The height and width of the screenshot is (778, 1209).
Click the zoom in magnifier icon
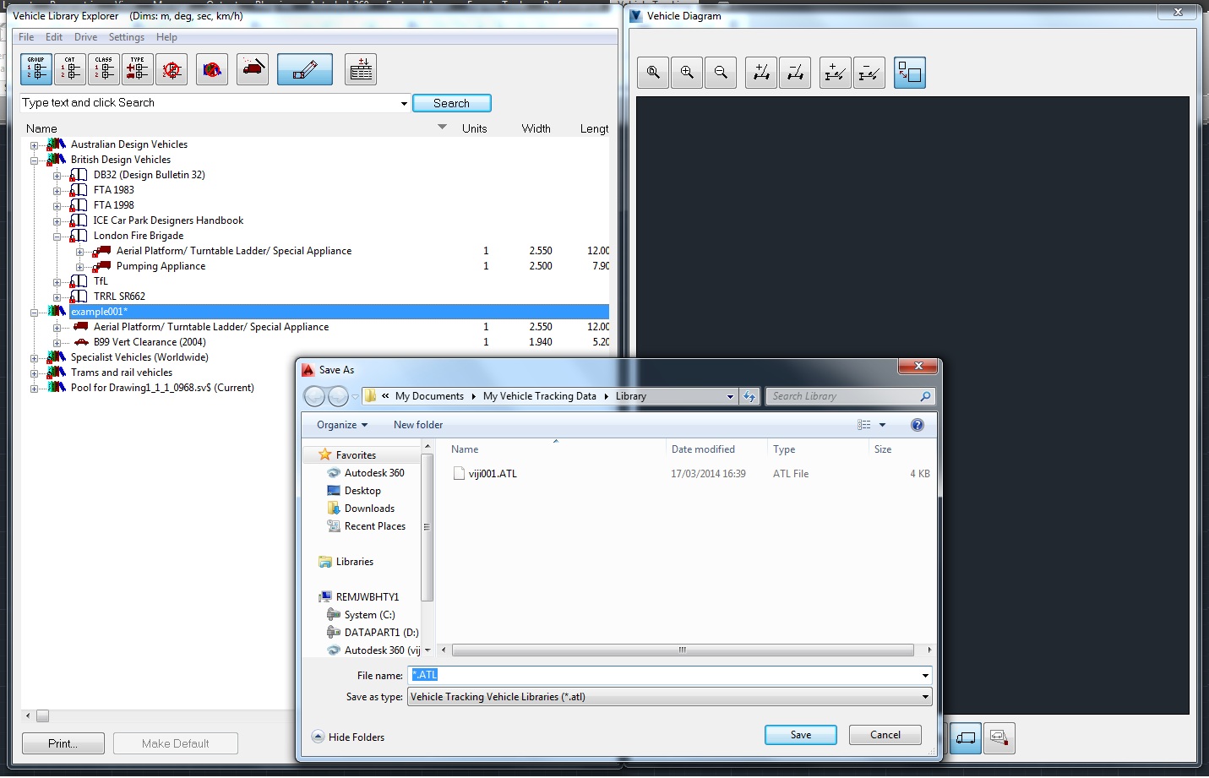(687, 73)
